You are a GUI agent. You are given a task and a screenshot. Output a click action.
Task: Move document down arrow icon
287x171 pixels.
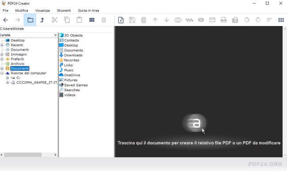(166, 20)
